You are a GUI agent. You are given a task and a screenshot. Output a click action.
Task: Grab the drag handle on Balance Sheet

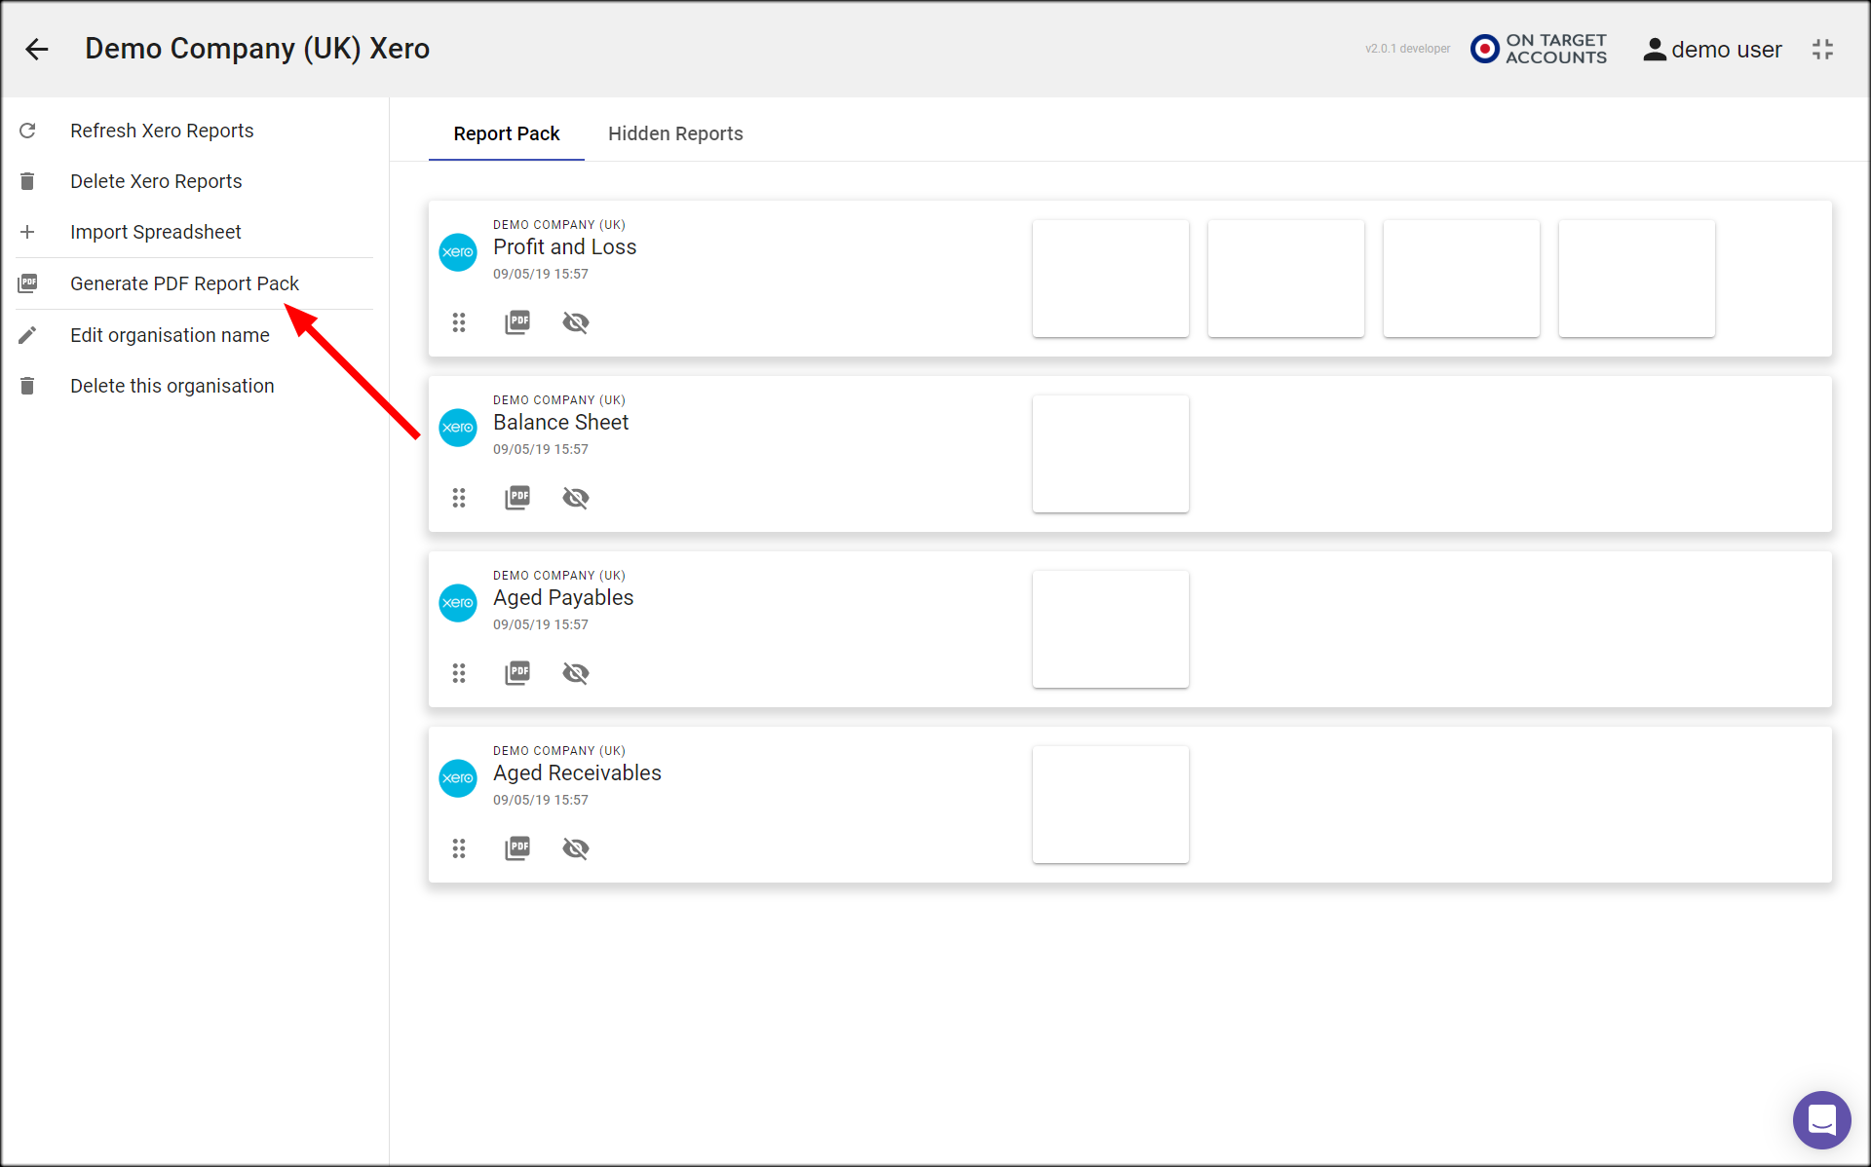(x=459, y=498)
